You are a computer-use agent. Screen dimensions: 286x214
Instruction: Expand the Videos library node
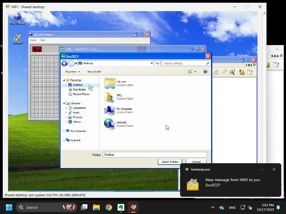pyautogui.click(x=66, y=122)
